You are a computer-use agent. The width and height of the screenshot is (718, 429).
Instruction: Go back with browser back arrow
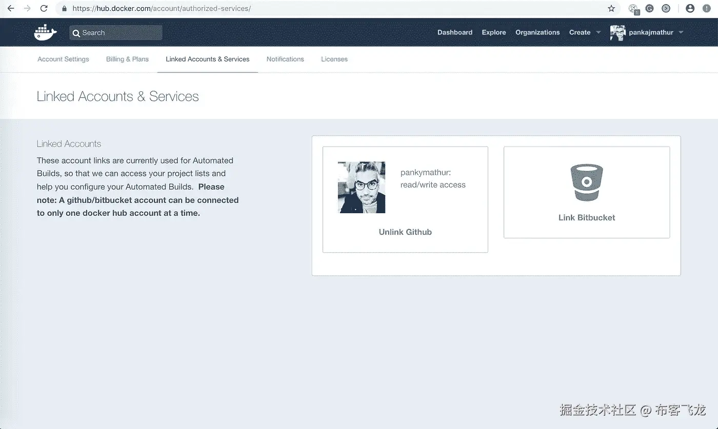[10, 8]
